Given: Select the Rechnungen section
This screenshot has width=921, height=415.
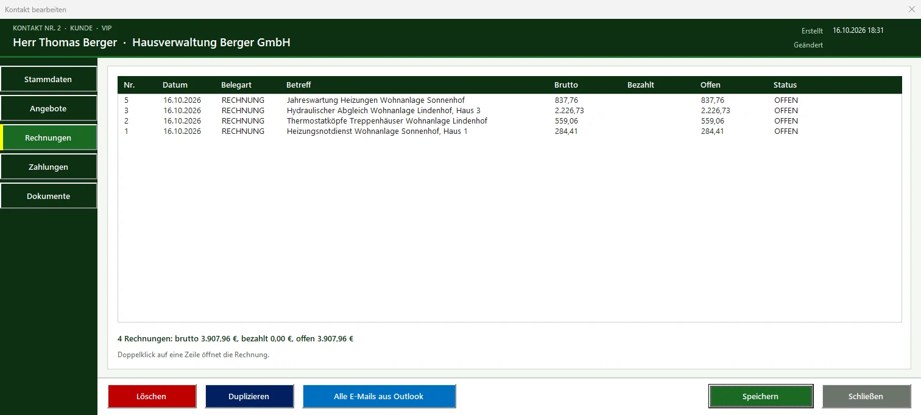Looking at the screenshot, I should click(x=48, y=138).
